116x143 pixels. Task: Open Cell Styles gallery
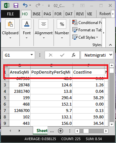click(85, 37)
